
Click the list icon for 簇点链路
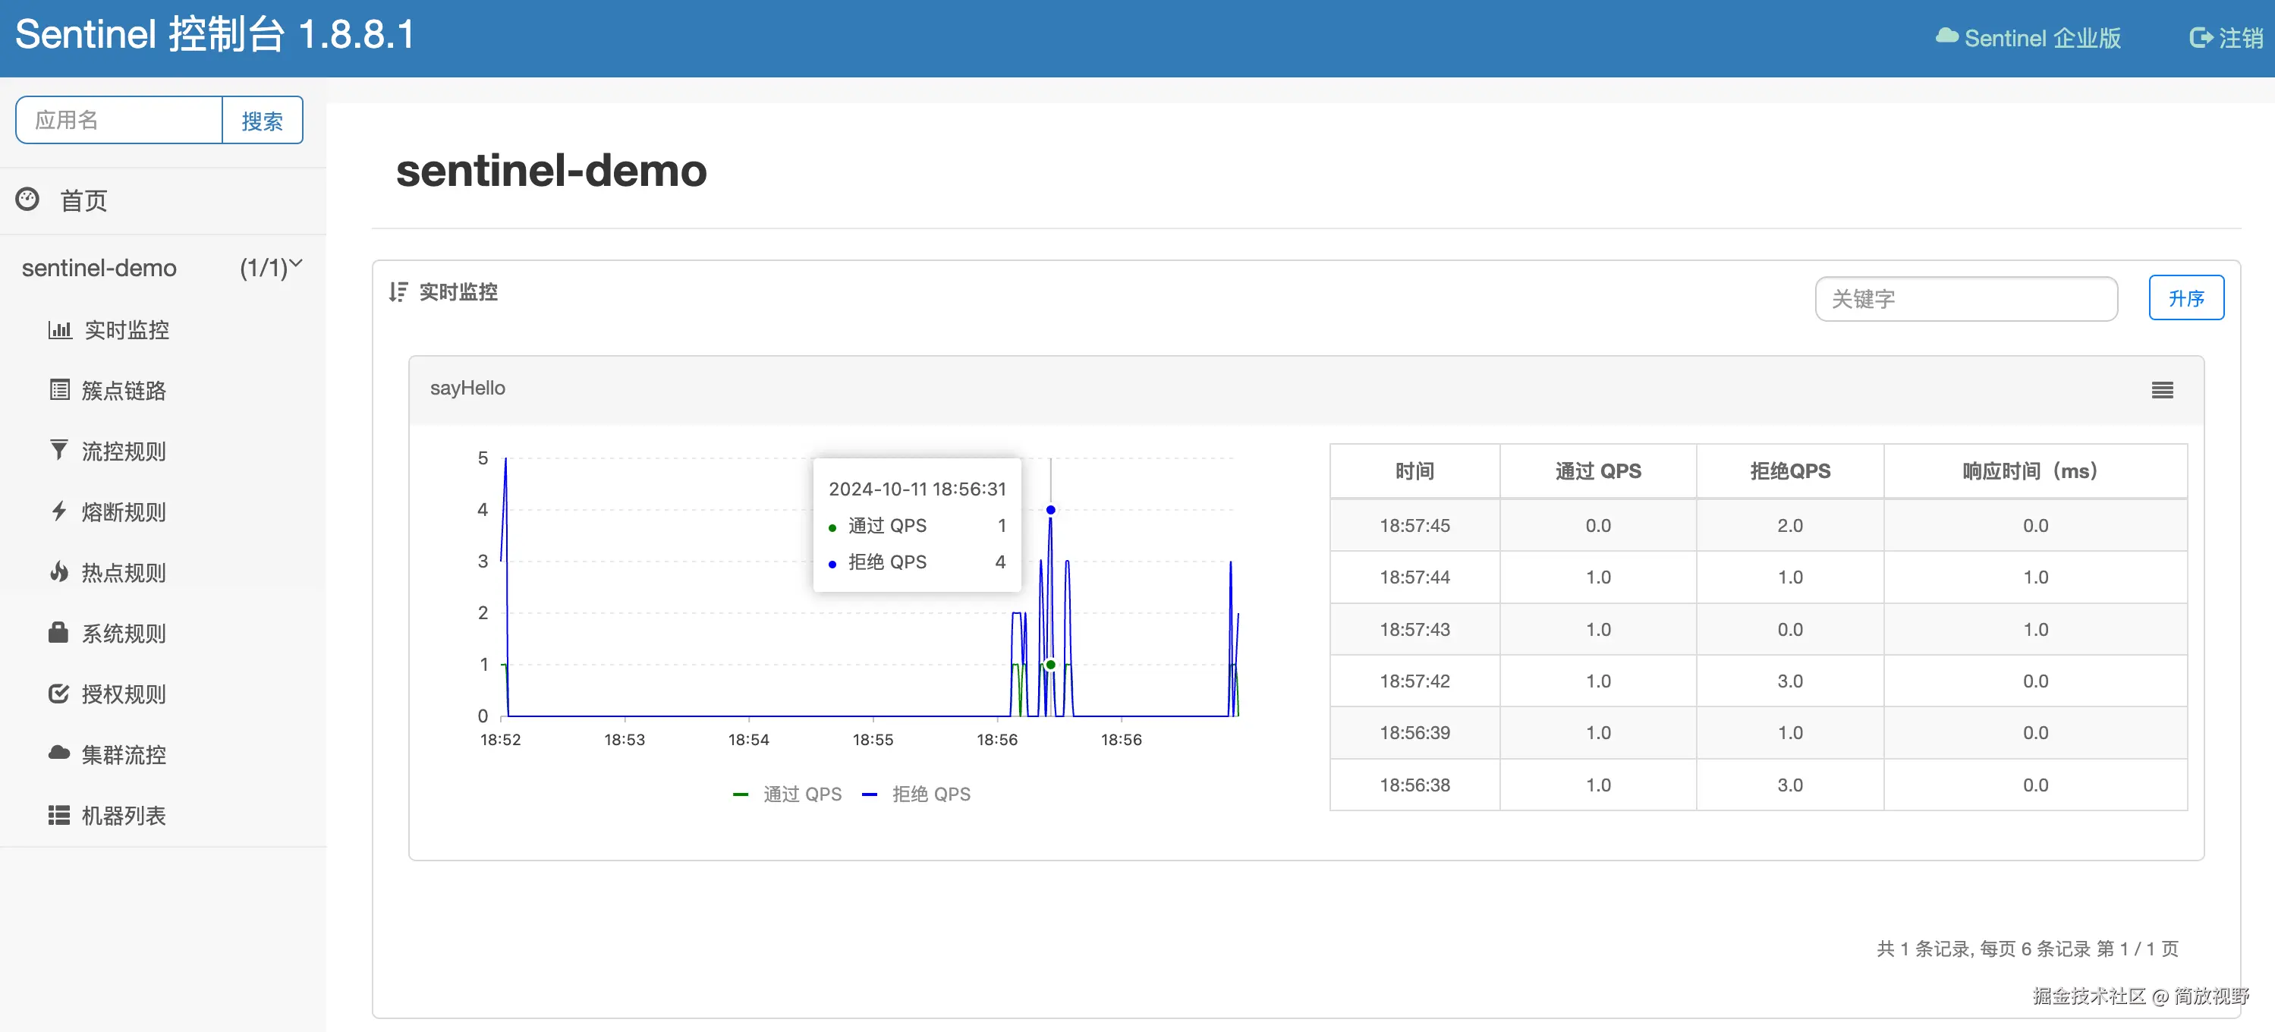tap(59, 390)
